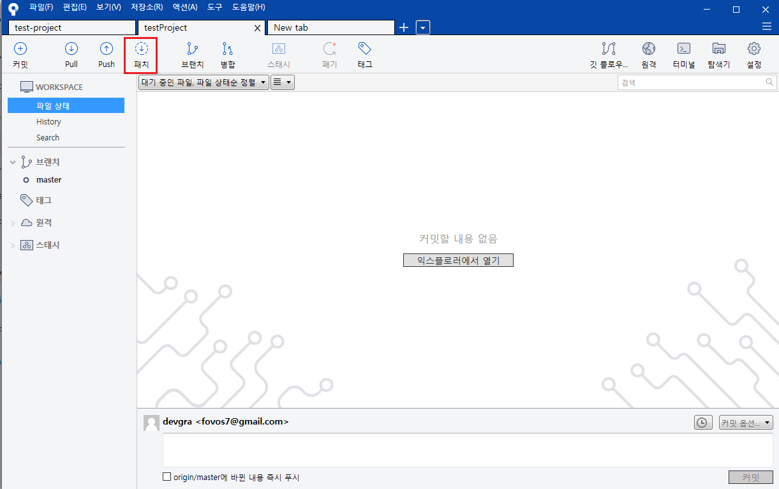Click into the commit message text box
779x489 pixels.
468,449
